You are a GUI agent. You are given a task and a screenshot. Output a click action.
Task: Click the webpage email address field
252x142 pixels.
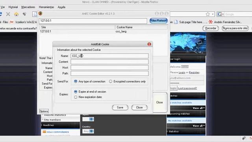pos(187,78)
